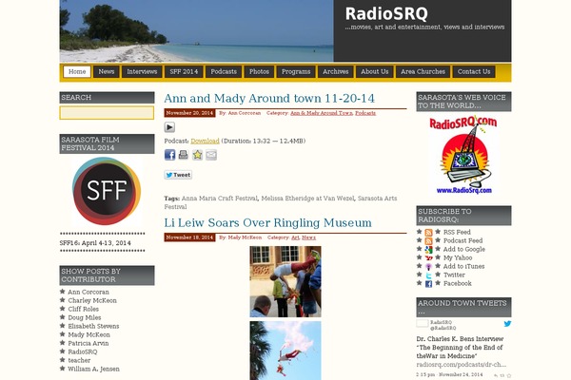Open 'Ann and Mady Around town 11-20-14' post
The image size is (571, 380).
coord(269,98)
